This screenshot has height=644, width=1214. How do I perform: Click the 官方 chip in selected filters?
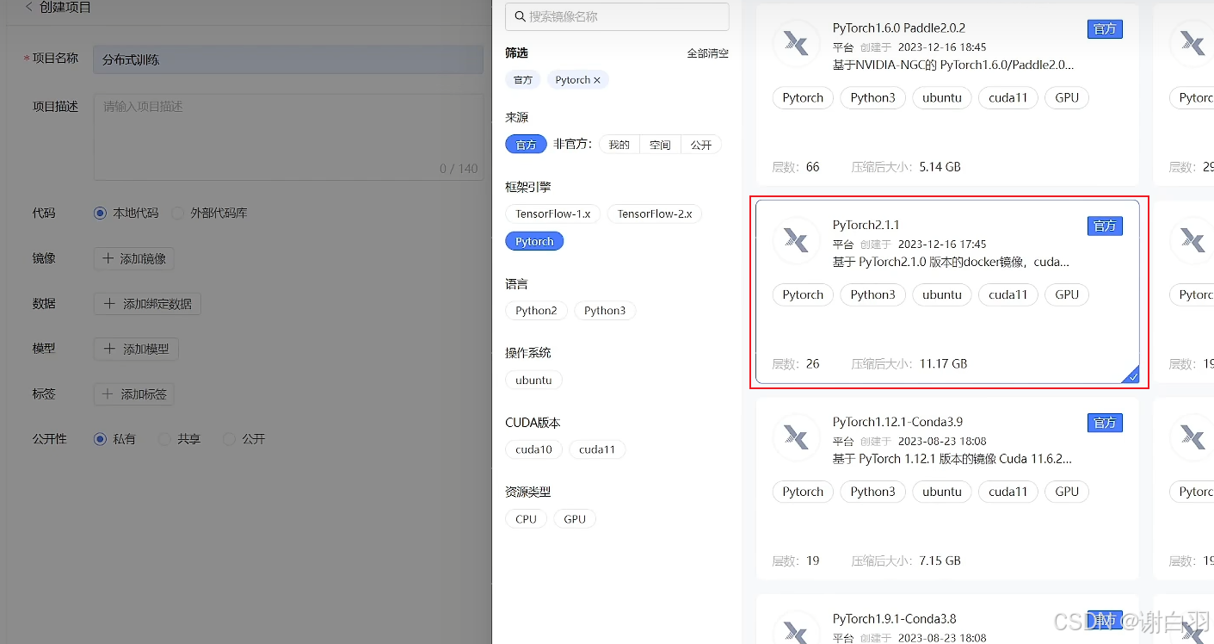point(523,80)
